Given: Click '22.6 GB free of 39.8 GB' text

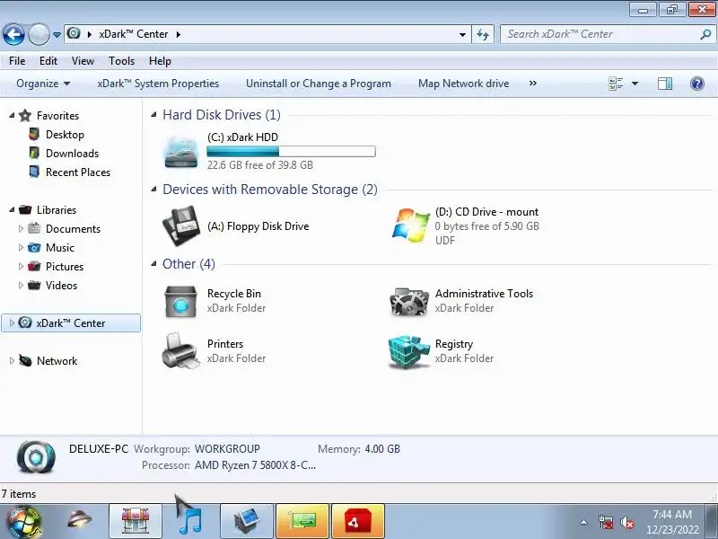Looking at the screenshot, I should pos(259,165).
